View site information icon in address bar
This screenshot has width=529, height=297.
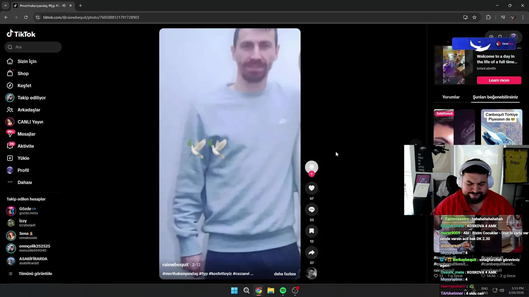pyautogui.click(x=37, y=17)
